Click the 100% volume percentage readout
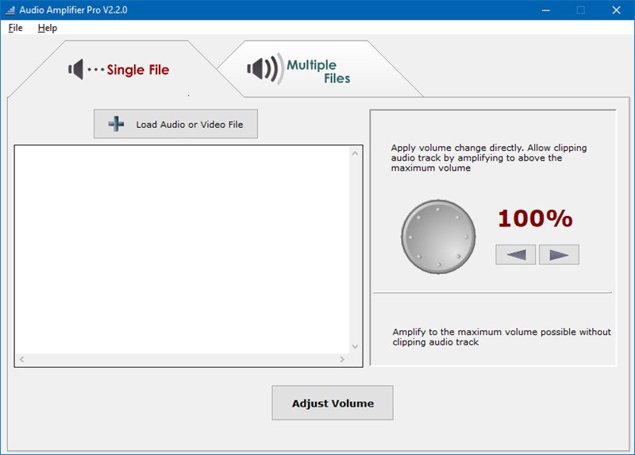 coord(534,218)
